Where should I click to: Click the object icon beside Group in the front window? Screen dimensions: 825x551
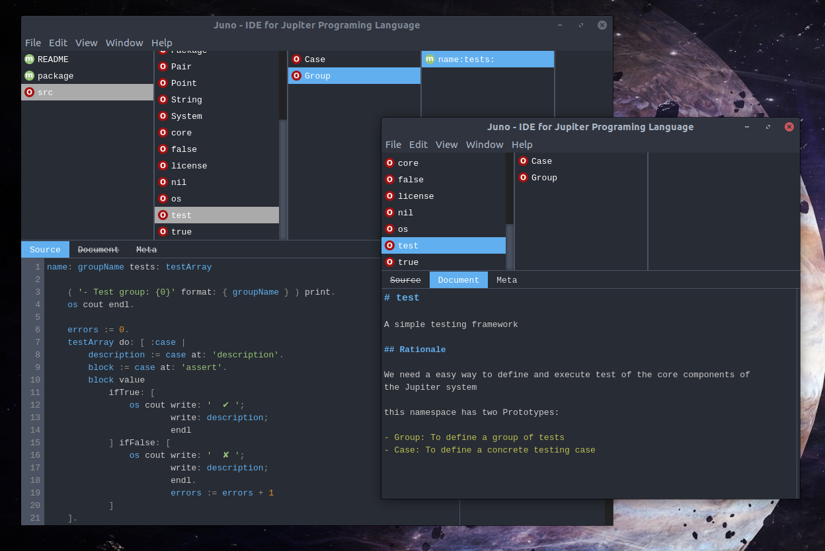point(523,178)
